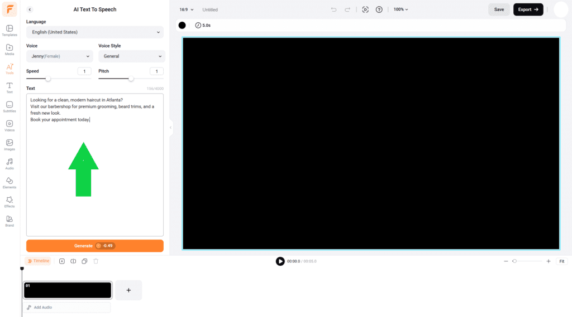Open the Voice Style dropdown
This screenshot has height=317, width=572.
[132, 56]
